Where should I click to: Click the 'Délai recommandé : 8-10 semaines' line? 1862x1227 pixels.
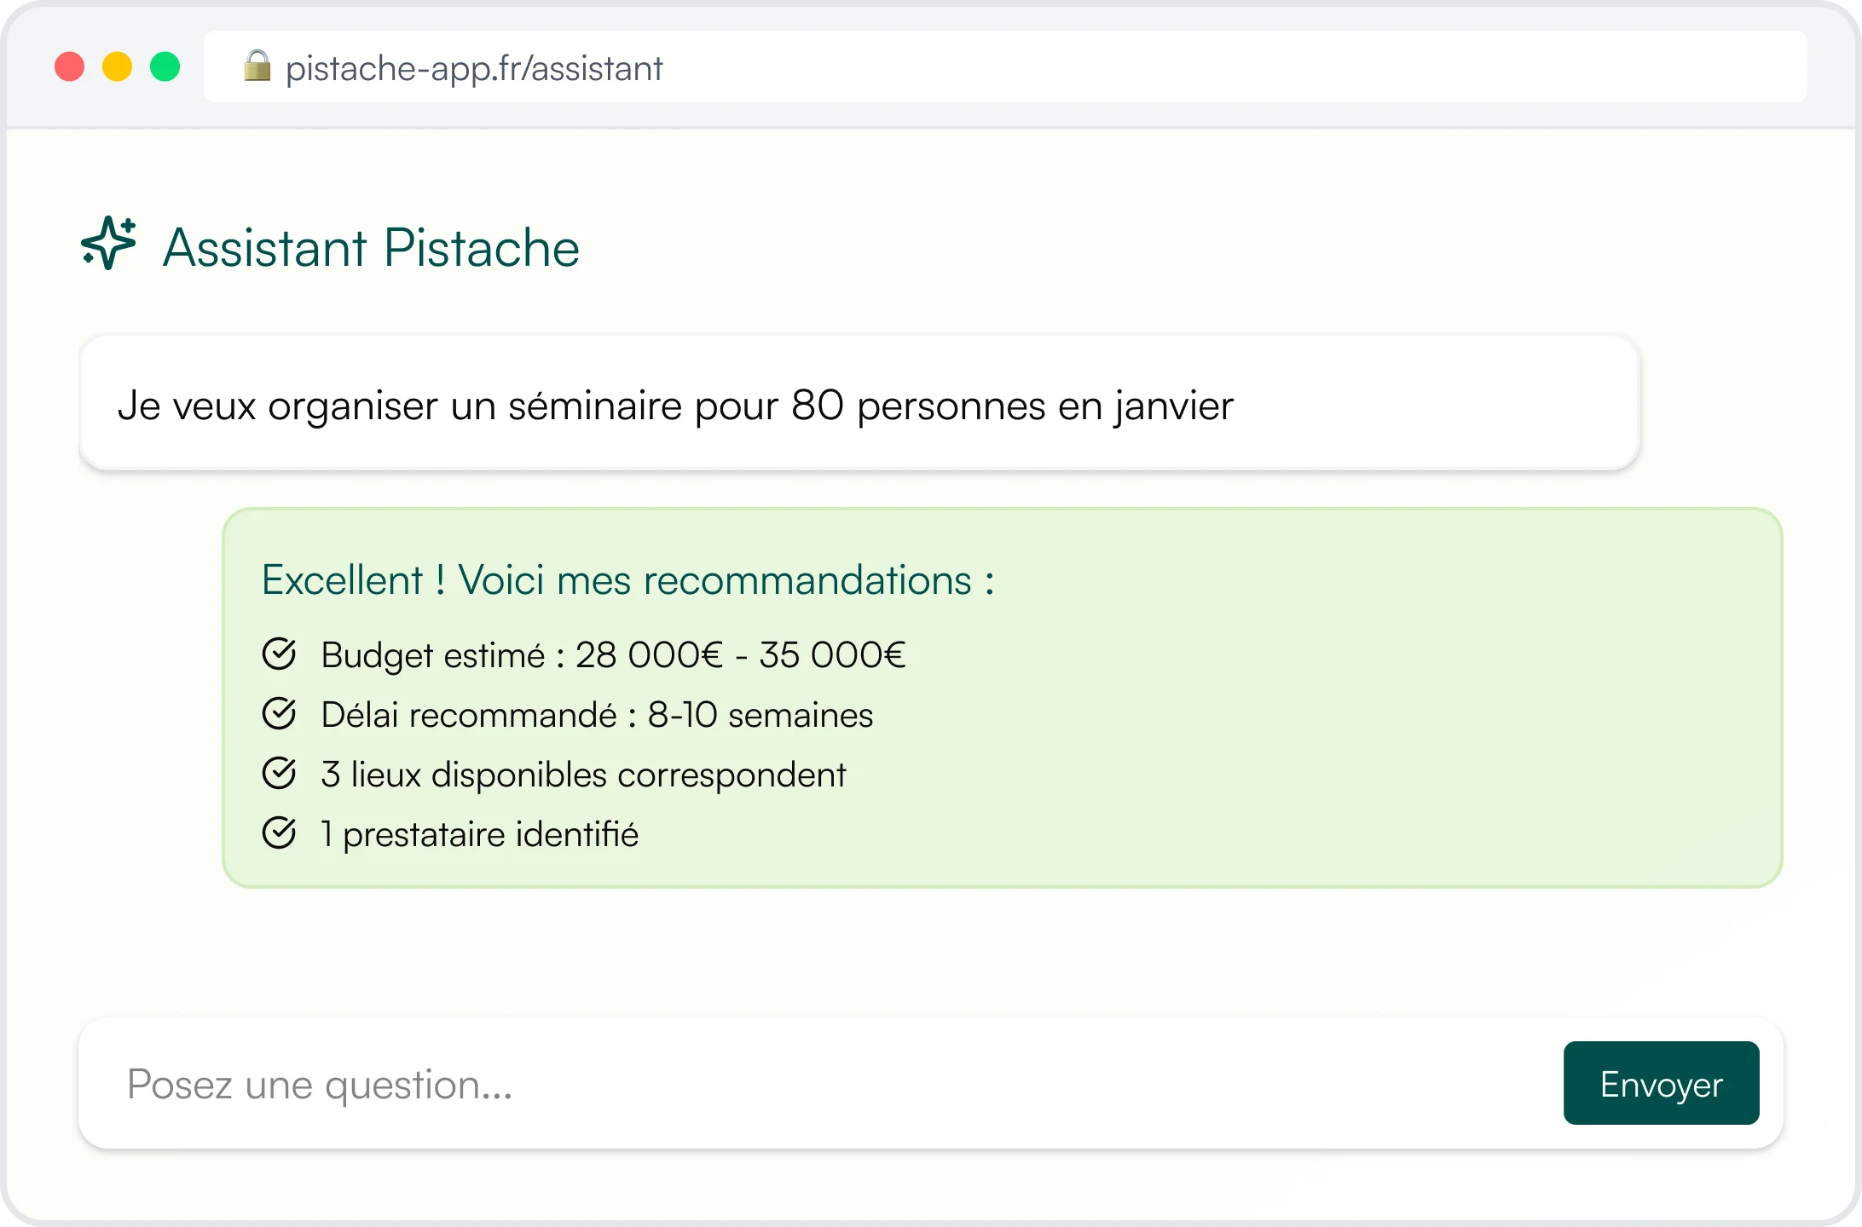coord(597,714)
